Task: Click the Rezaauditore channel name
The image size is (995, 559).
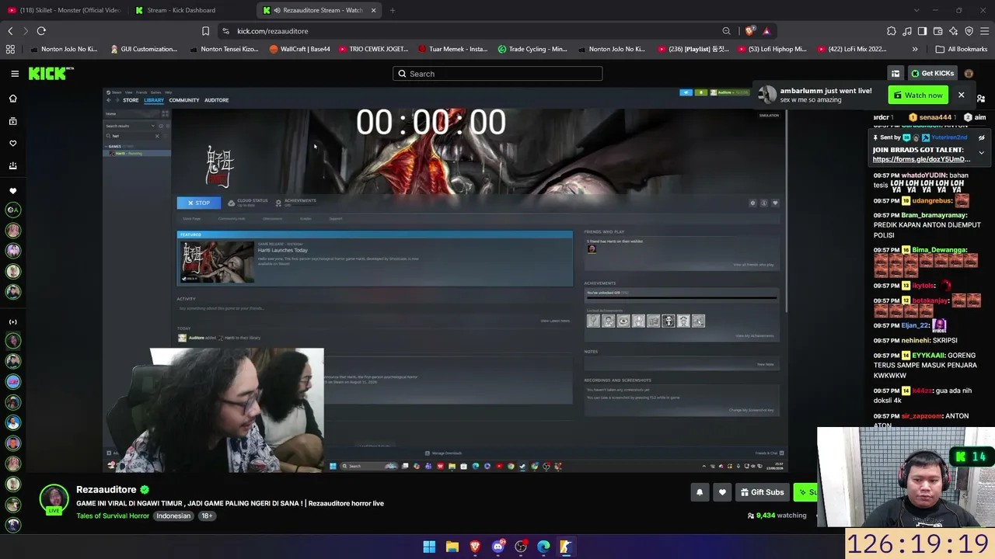Action: point(106,490)
